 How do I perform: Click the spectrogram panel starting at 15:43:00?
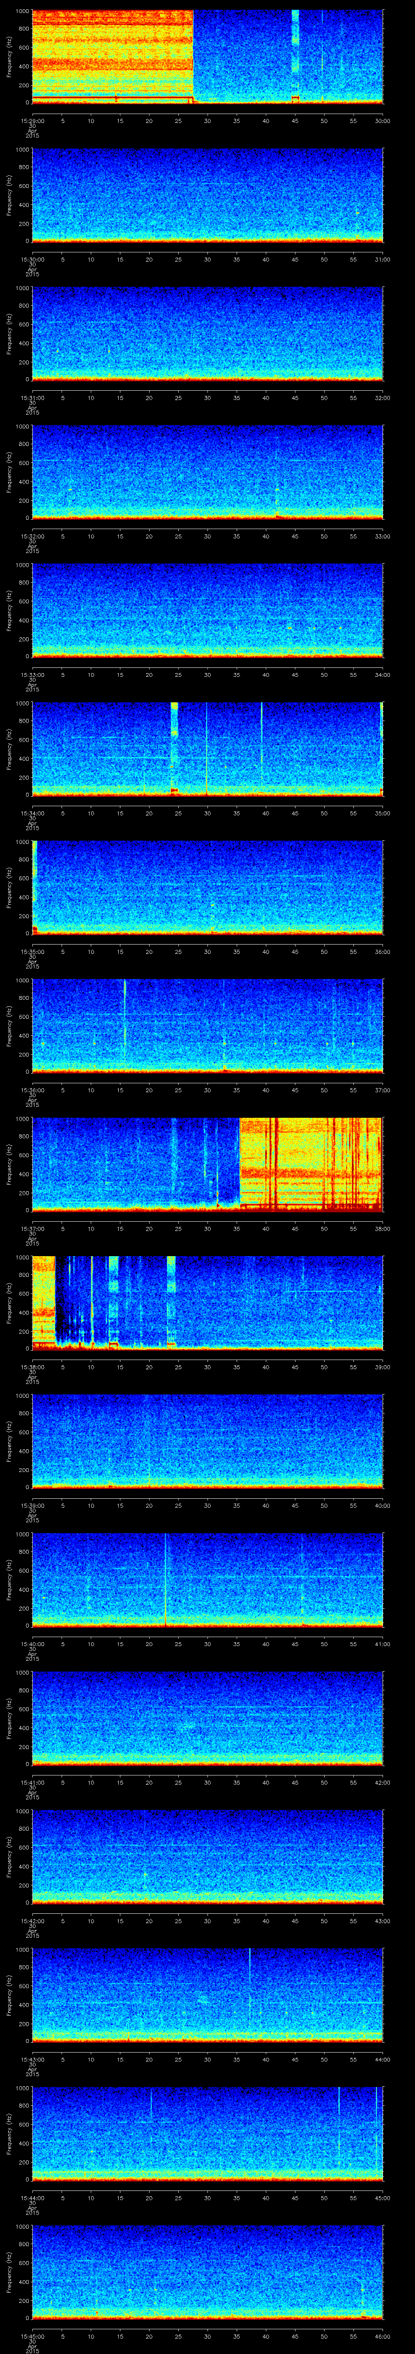pyautogui.click(x=207, y=1995)
